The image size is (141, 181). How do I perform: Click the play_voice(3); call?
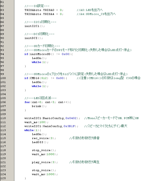coord(45,162)
